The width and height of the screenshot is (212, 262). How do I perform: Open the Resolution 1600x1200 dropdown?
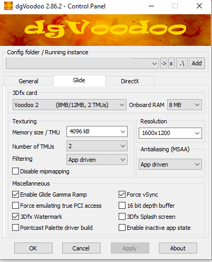click(x=170, y=133)
